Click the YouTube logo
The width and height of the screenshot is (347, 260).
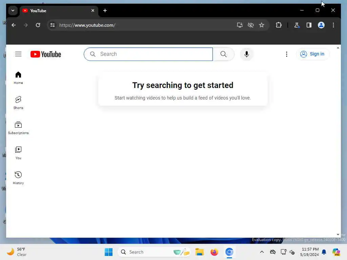click(x=46, y=54)
